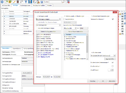Screen dimensions: 126x93
Task: Toggle simulierte Verträge anzeigen checkbox
Action: pos(37,28)
